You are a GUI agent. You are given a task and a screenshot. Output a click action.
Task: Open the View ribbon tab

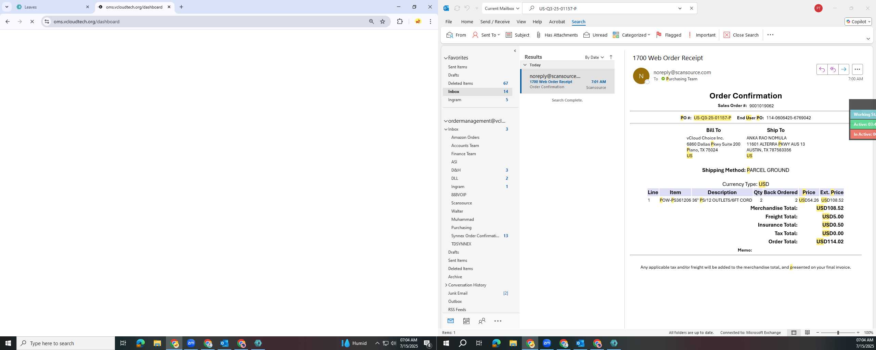pos(521,22)
